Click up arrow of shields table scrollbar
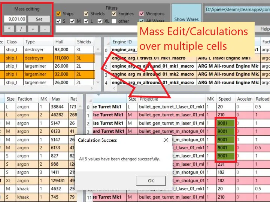 pos(80,107)
